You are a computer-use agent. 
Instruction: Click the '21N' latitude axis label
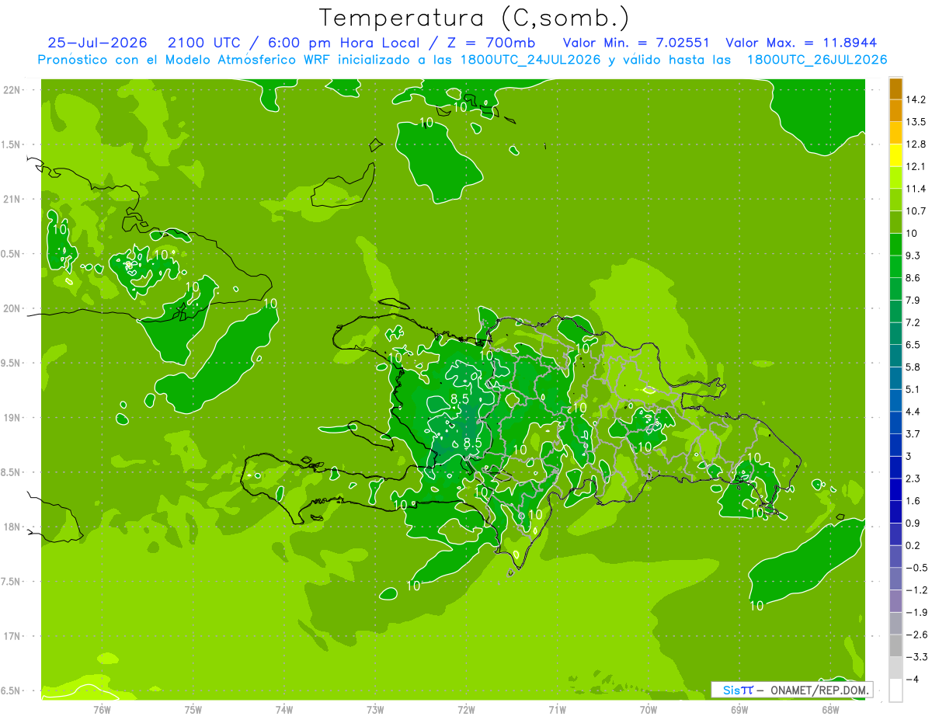13,199
